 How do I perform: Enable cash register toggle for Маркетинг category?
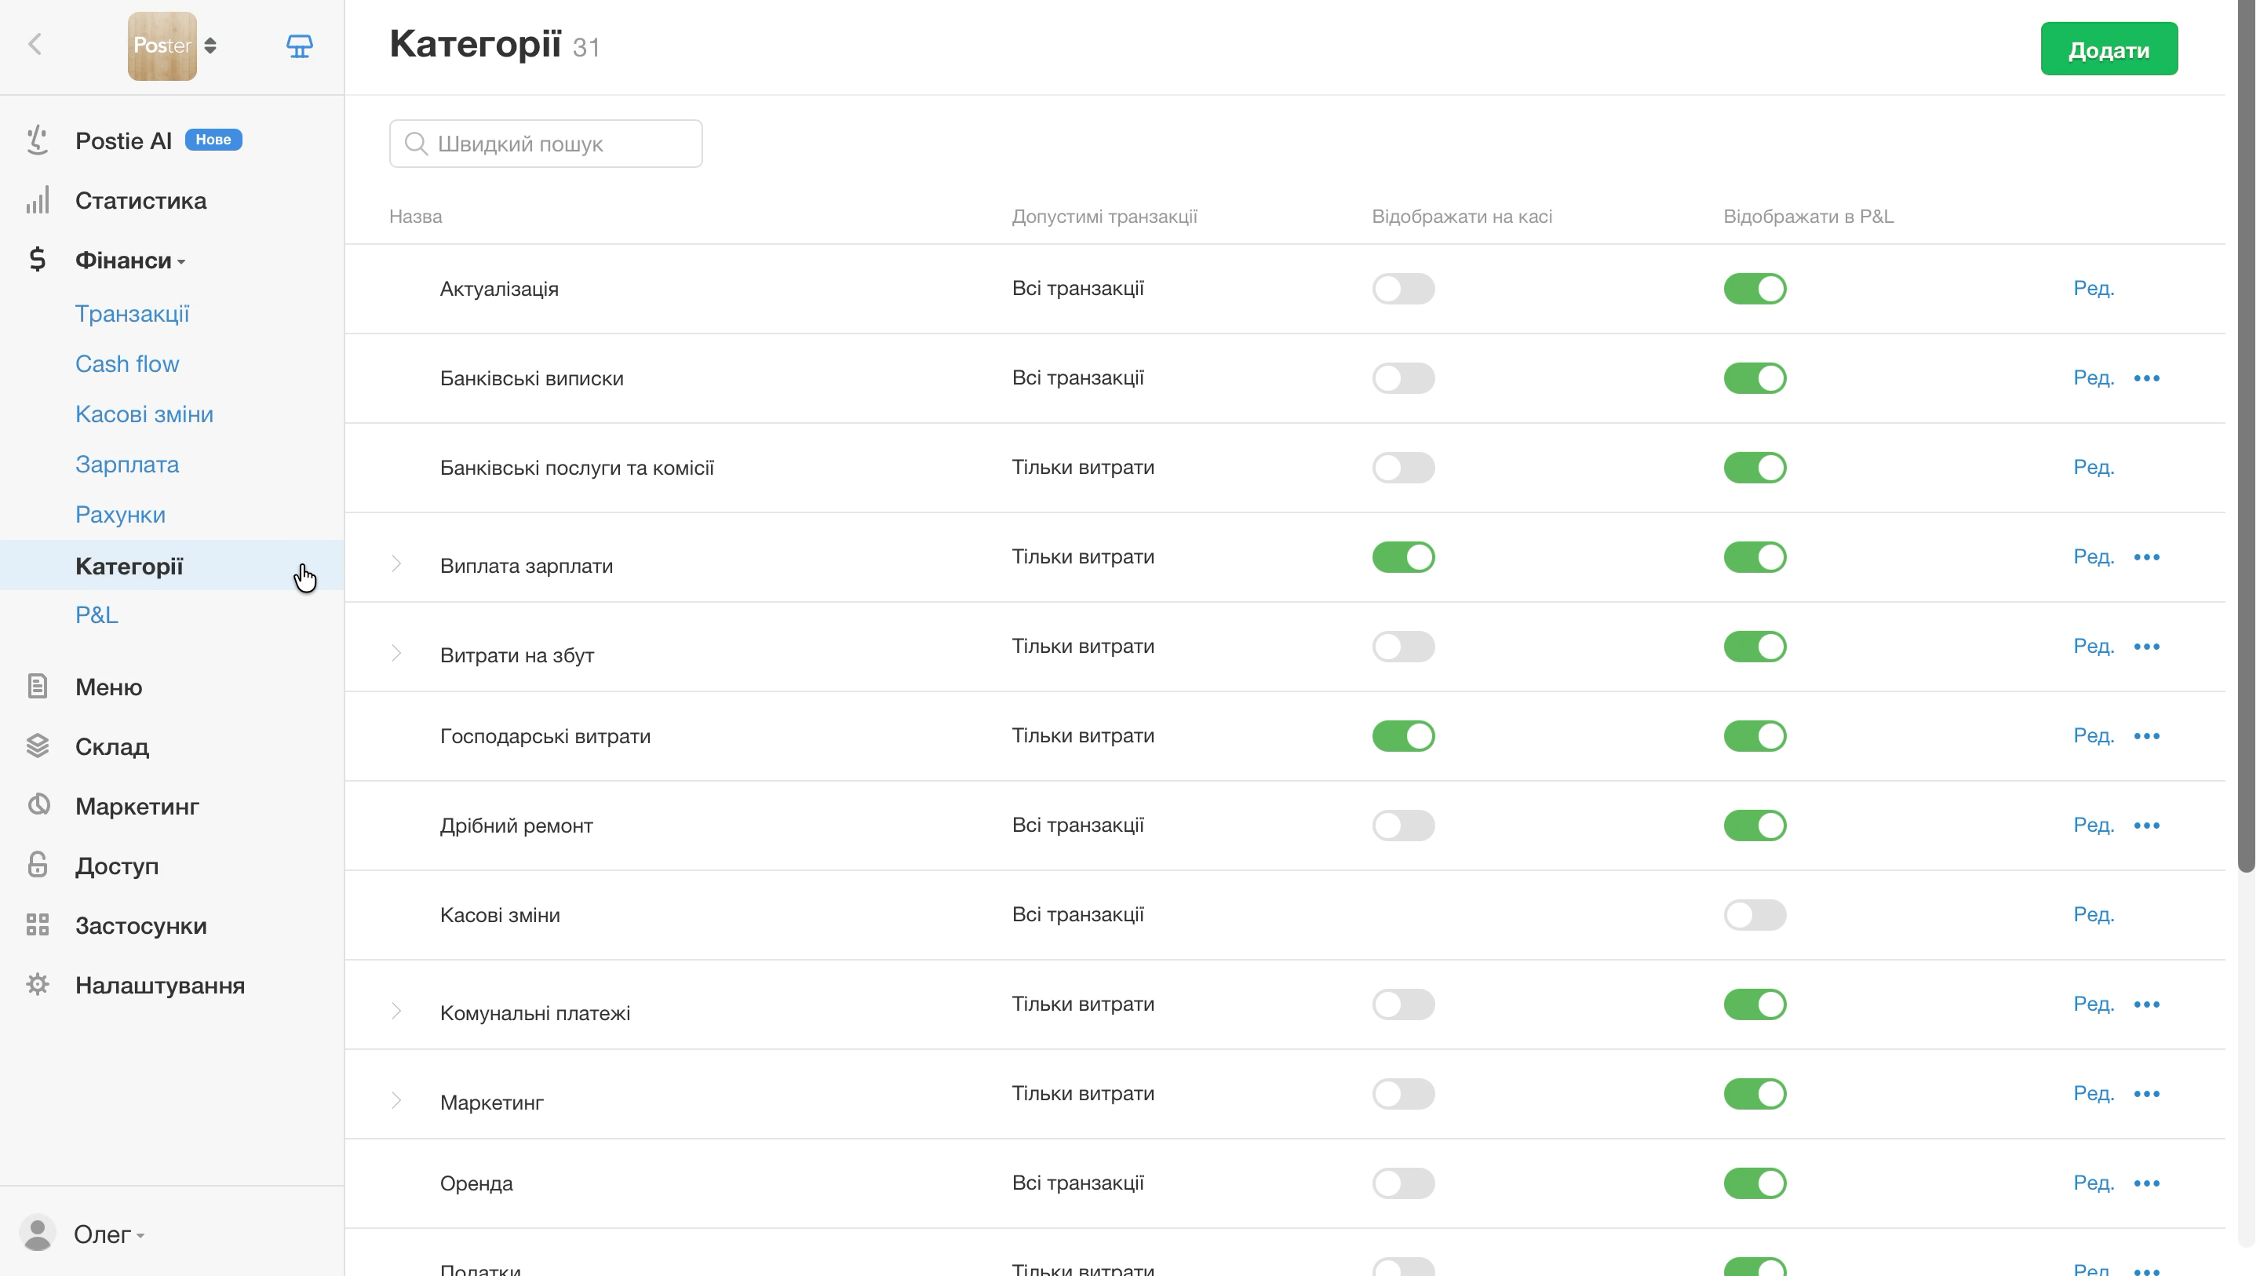[1404, 1095]
